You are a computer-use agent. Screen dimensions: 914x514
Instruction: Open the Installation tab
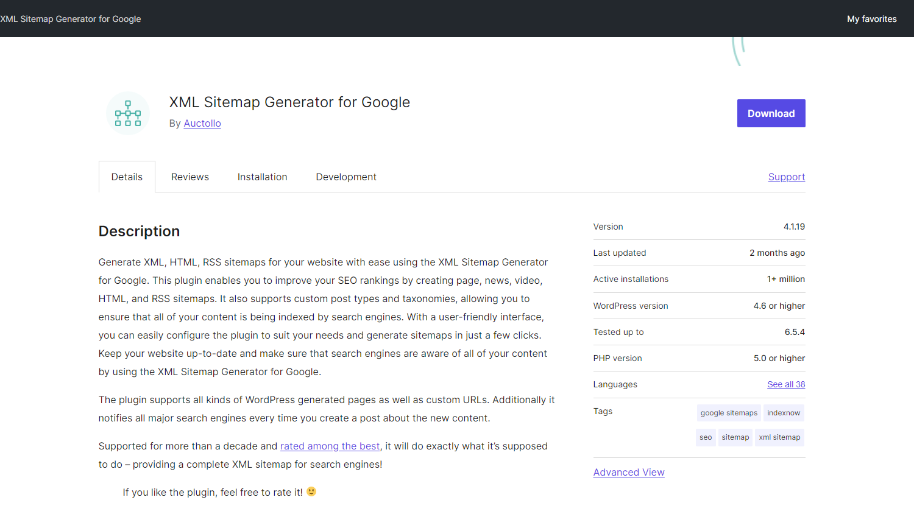[x=262, y=177]
